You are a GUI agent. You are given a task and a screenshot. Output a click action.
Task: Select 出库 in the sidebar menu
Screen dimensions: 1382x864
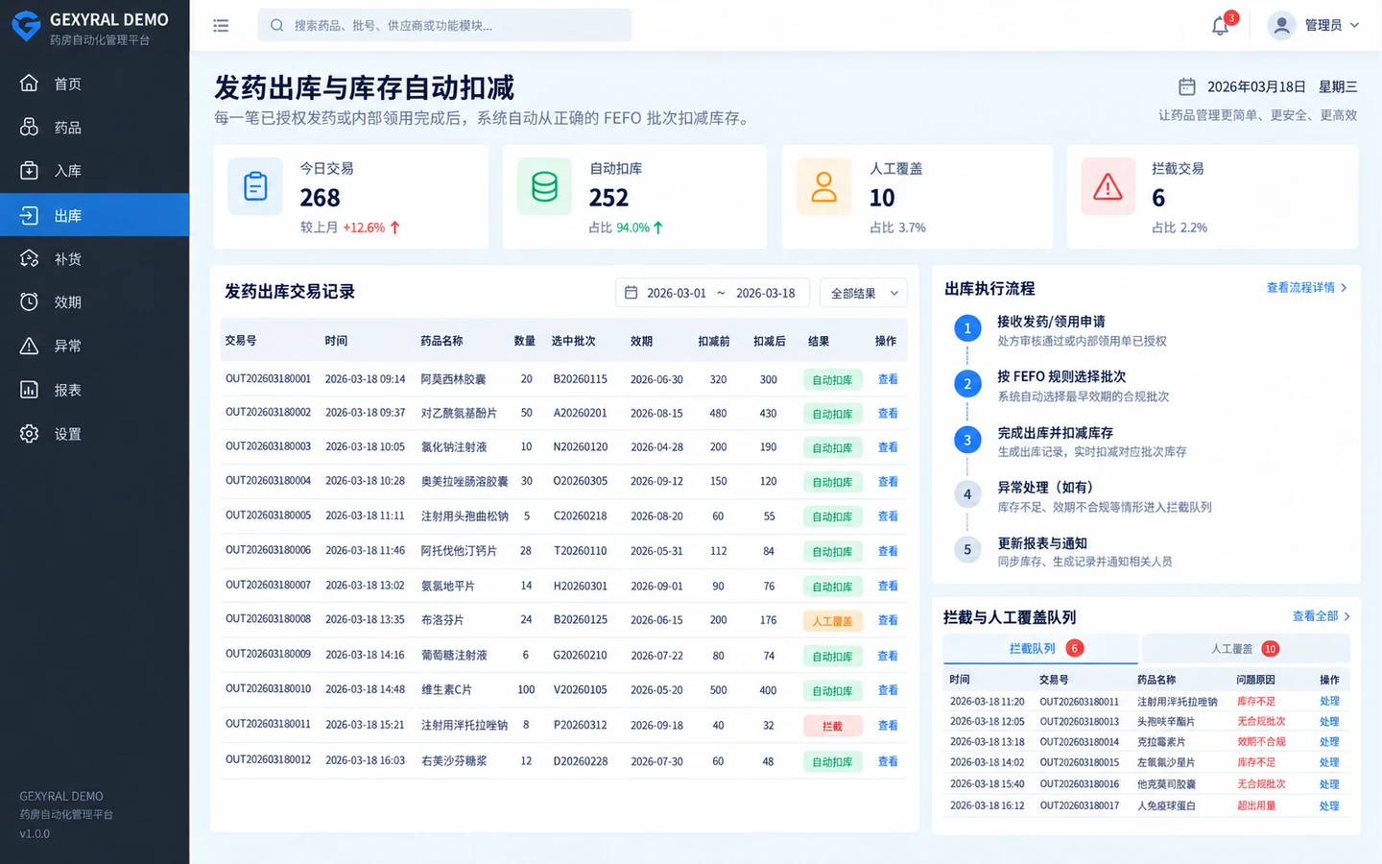pos(95,215)
